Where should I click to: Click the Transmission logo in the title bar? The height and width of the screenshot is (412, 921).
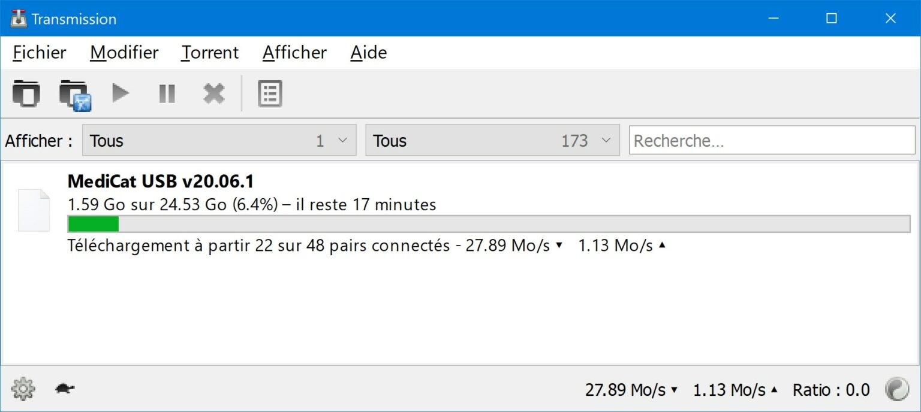(x=18, y=18)
